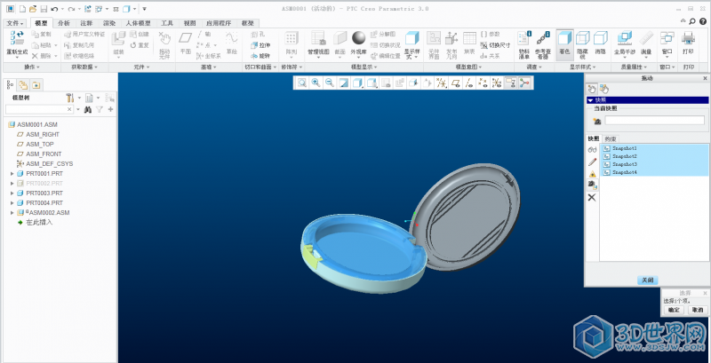Open the 参考查看器 reference viewer
Screen dimensions: 711x363
[542, 45]
